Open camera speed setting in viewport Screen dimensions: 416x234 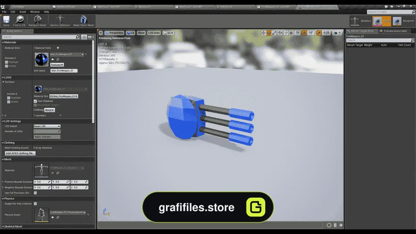click(337, 33)
